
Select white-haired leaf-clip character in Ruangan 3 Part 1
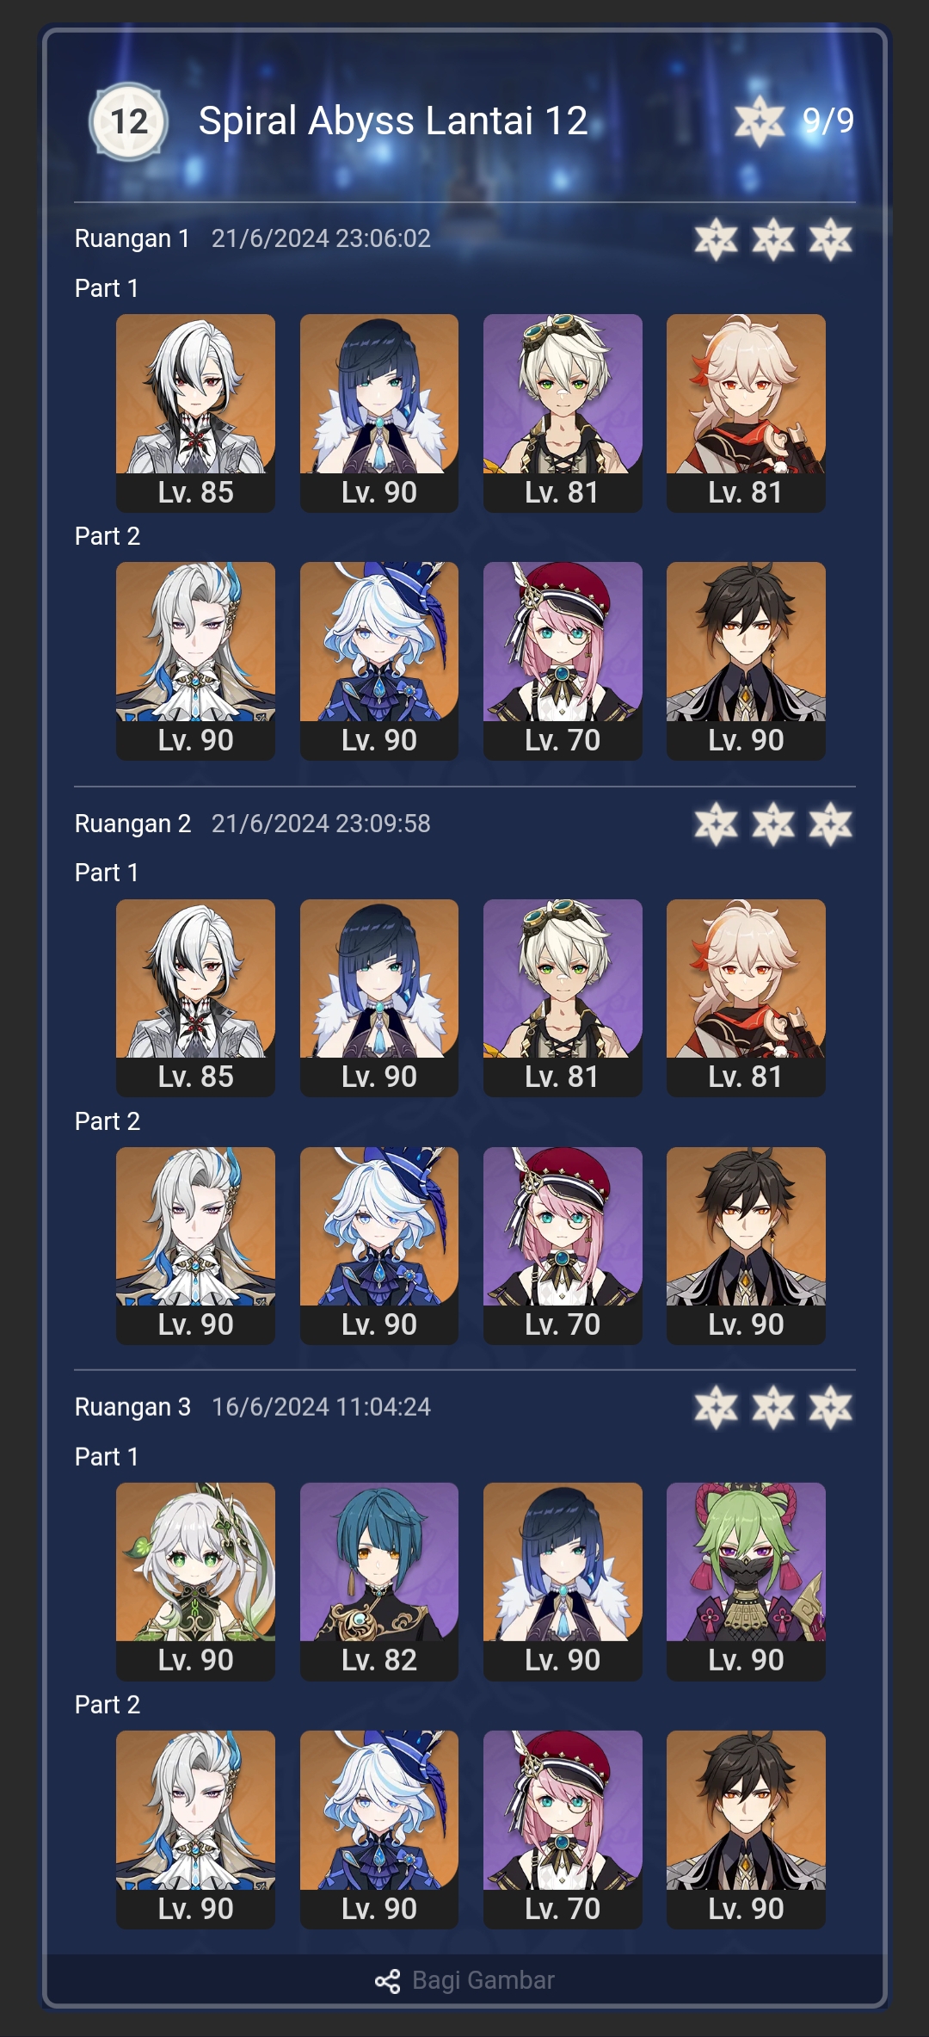pos(195,1582)
